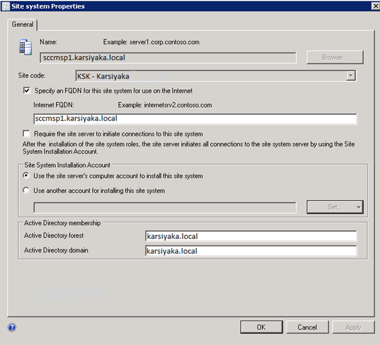Click 'Site System Installation Account' group label
The height and width of the screenshot is (345, 380).
click(x=67, y=165)
